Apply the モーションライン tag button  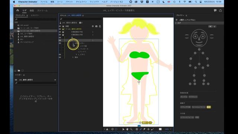pyautogui.click(x=199, y=107)
